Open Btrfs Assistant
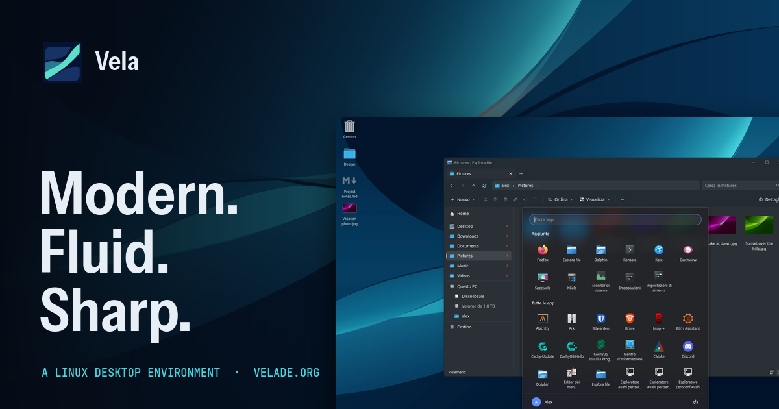The height and width of the screenshot is (409, 779). pyautogui.click(x=688, y=321)
